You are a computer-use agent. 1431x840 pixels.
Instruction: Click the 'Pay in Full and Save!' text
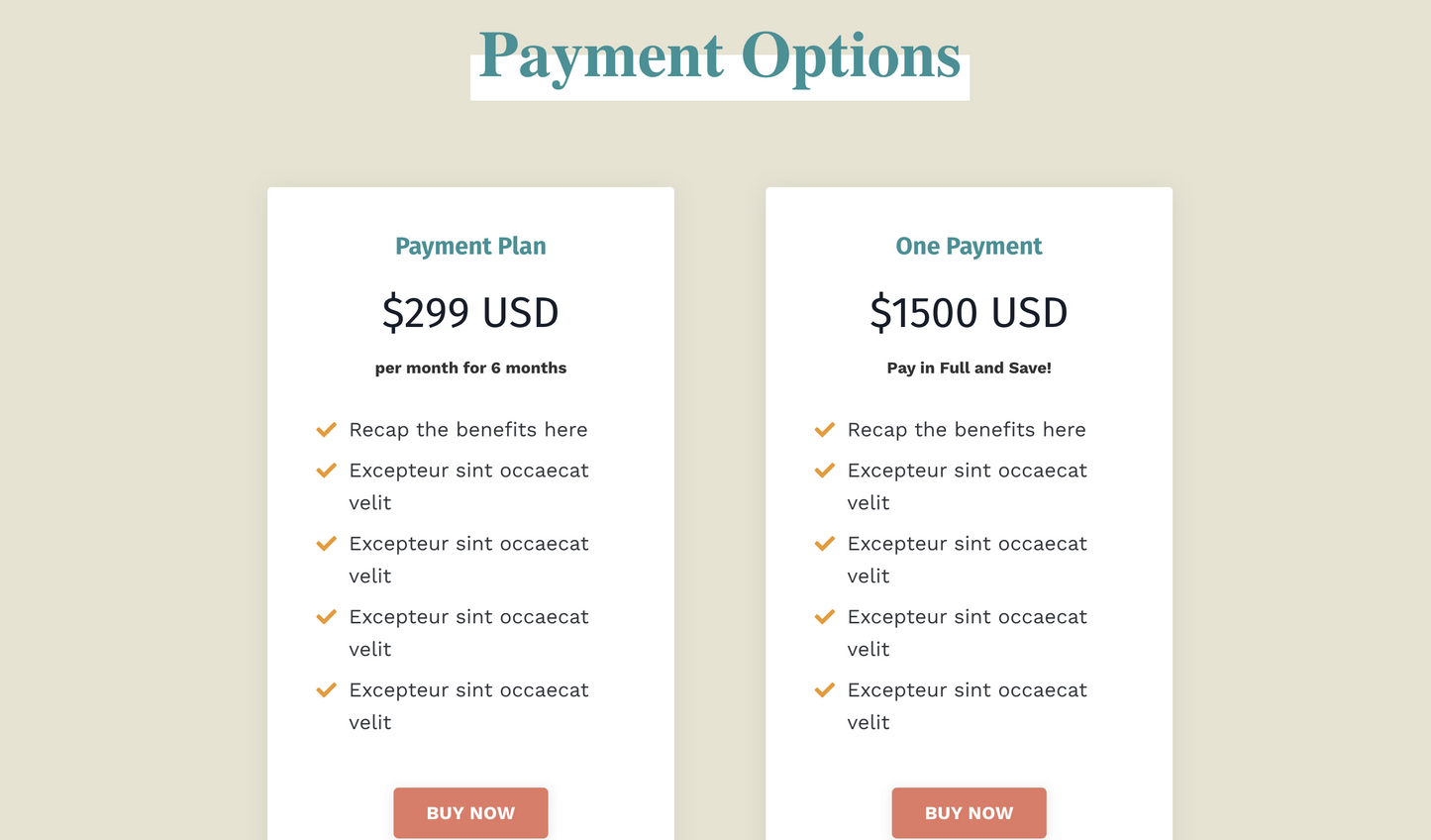[x=969, y=367]
